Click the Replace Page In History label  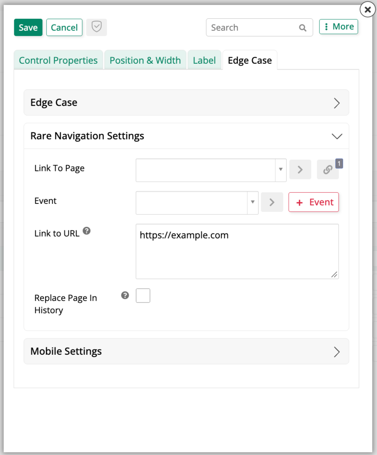click(66, 304)
